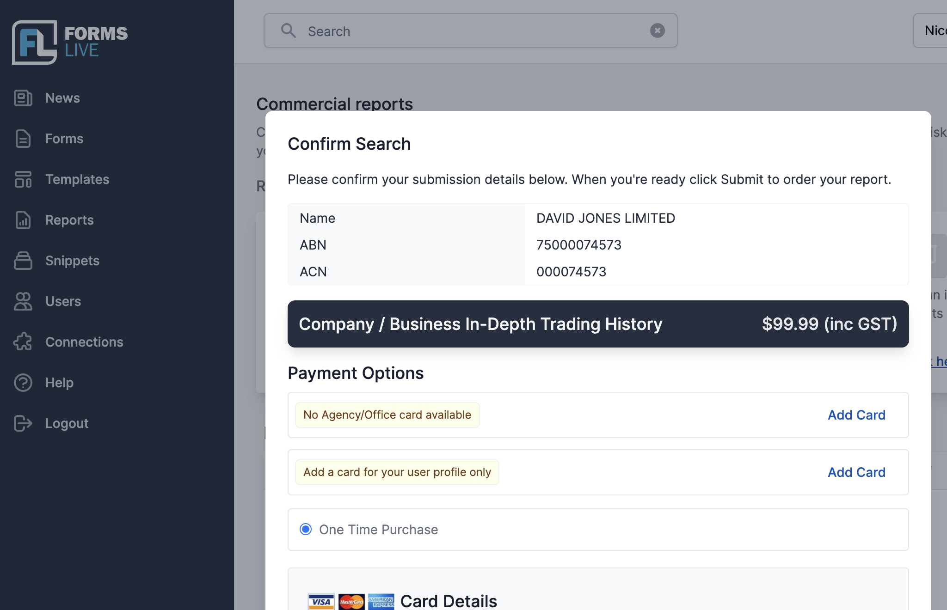Click inside the Search input field
Image resolution: width=947 pixels, height=610 pixels.
470,30
